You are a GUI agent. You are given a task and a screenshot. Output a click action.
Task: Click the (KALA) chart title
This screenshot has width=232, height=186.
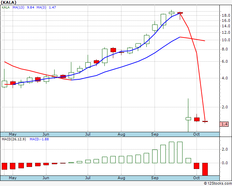(x=9, y=2)
